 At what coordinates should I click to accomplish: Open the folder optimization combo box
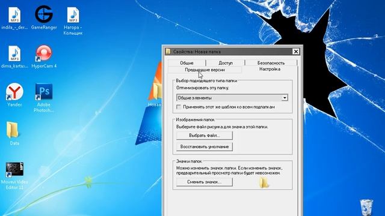click(x=232, y=98)
